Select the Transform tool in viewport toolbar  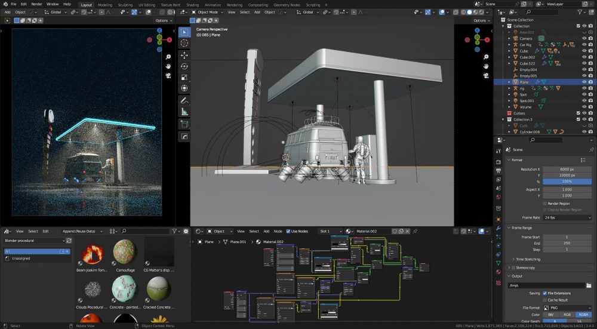click(x=184, y=88)
